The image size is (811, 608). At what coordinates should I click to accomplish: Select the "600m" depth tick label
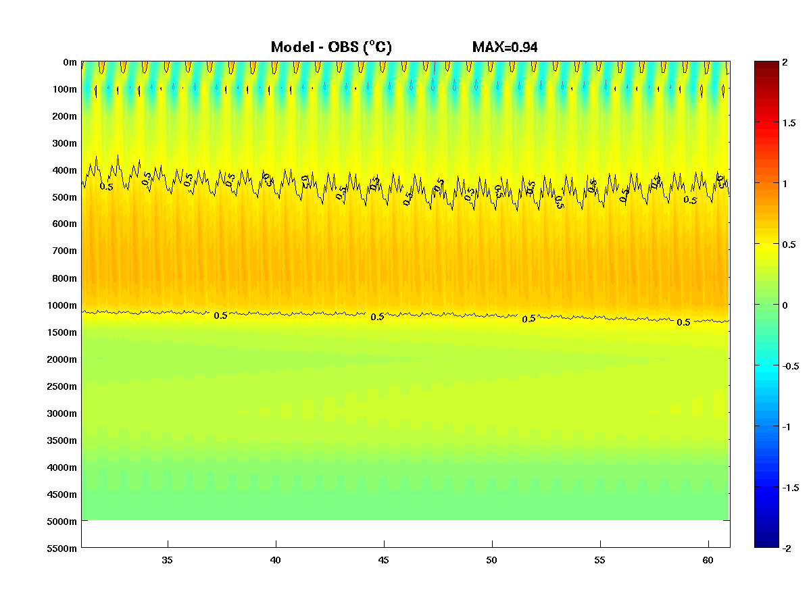point(66,224)
